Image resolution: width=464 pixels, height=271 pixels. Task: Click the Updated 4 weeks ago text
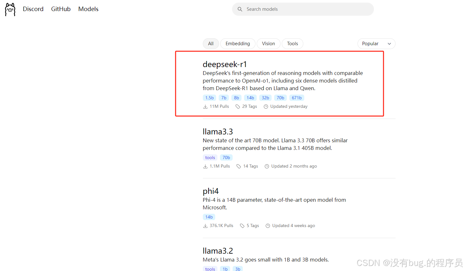pos(294,226)
